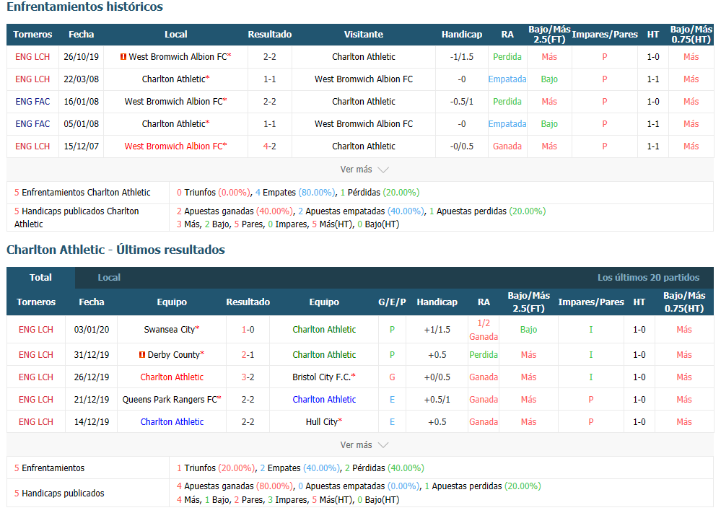The height and width of the screenshot is (513, 721).
Task: Open Derby County team link
Action: click(174, 355)
